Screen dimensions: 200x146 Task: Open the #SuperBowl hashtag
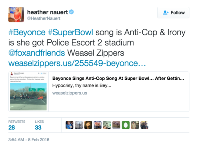tap(70, 32)
